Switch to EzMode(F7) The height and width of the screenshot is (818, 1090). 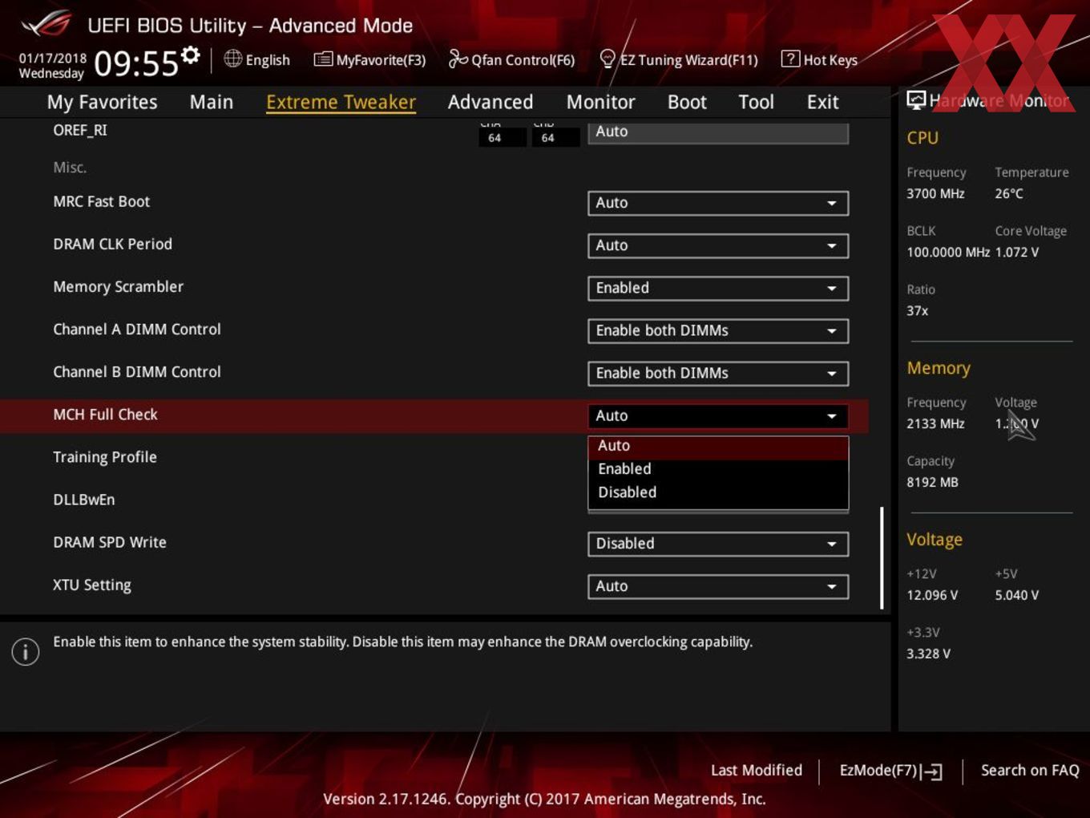pos(890,771)
